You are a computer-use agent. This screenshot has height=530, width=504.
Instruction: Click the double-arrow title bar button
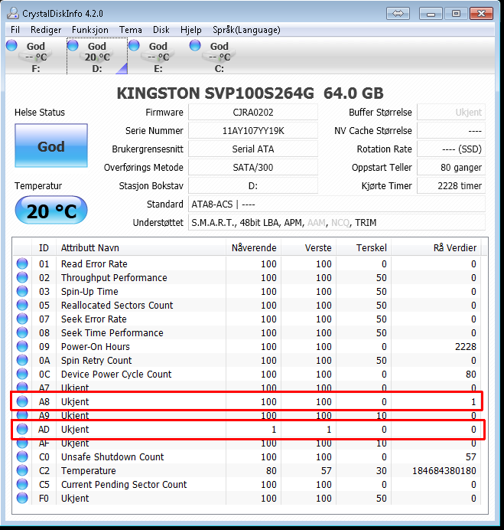click(x=398, y=14)
